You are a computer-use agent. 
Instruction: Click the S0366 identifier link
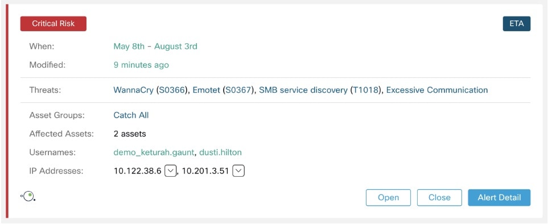(172, 90)
